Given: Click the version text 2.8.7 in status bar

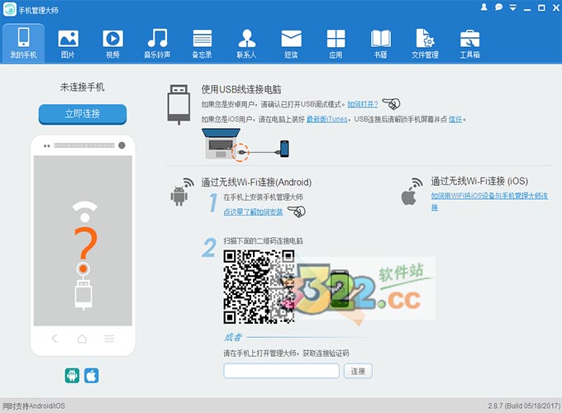Looking at the screenshot, I should pos(524,406).
